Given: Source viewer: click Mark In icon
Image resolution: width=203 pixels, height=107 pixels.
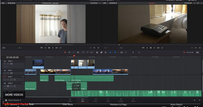Looking at the screenshot, I should click(x=94, y=48).
